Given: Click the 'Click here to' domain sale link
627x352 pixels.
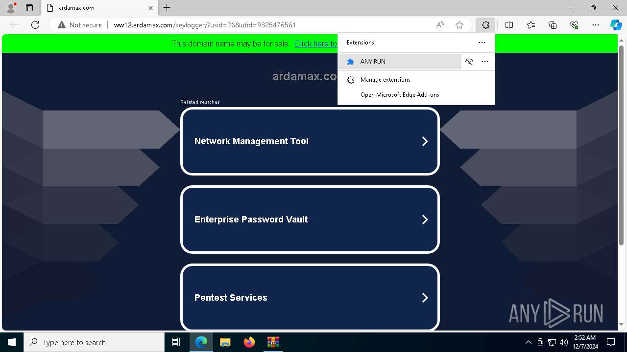Looking at the screenshot, I should pos(315,44).
